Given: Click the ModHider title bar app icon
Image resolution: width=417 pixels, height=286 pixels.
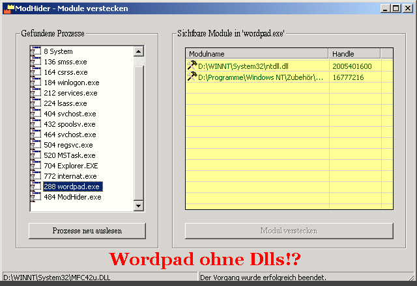Looking at the screenshot, I should (x=8, y=8).
